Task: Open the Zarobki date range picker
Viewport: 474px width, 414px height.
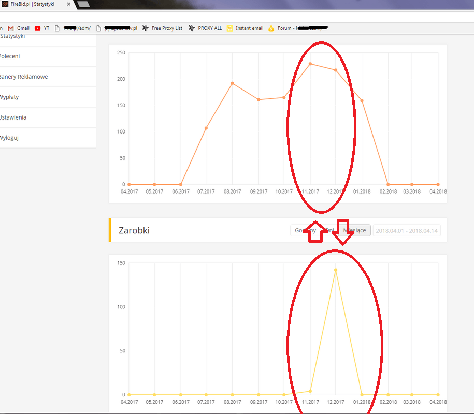Action: point(407,230)
